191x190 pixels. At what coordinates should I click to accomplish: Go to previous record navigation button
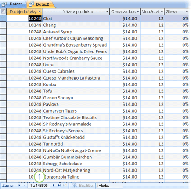25,186
